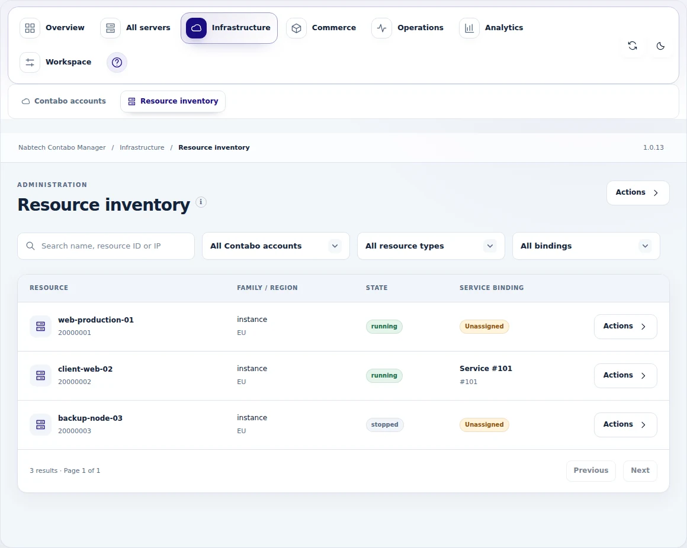Open the Operations menu item
The width and height of the screenshot is (687, 548).
[407, 28]
